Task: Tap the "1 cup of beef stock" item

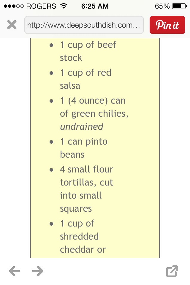Action: click(x=88, y=51)
